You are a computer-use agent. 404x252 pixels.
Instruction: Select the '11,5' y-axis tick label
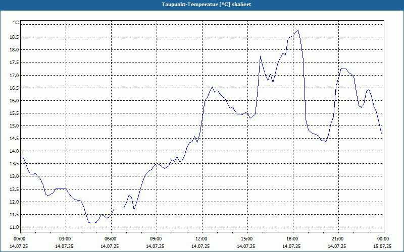click(x=14, y=215)
